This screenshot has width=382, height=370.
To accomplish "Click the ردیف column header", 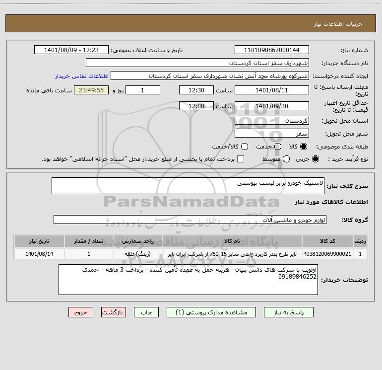I will pyautogui.click(x=360, y=241).
